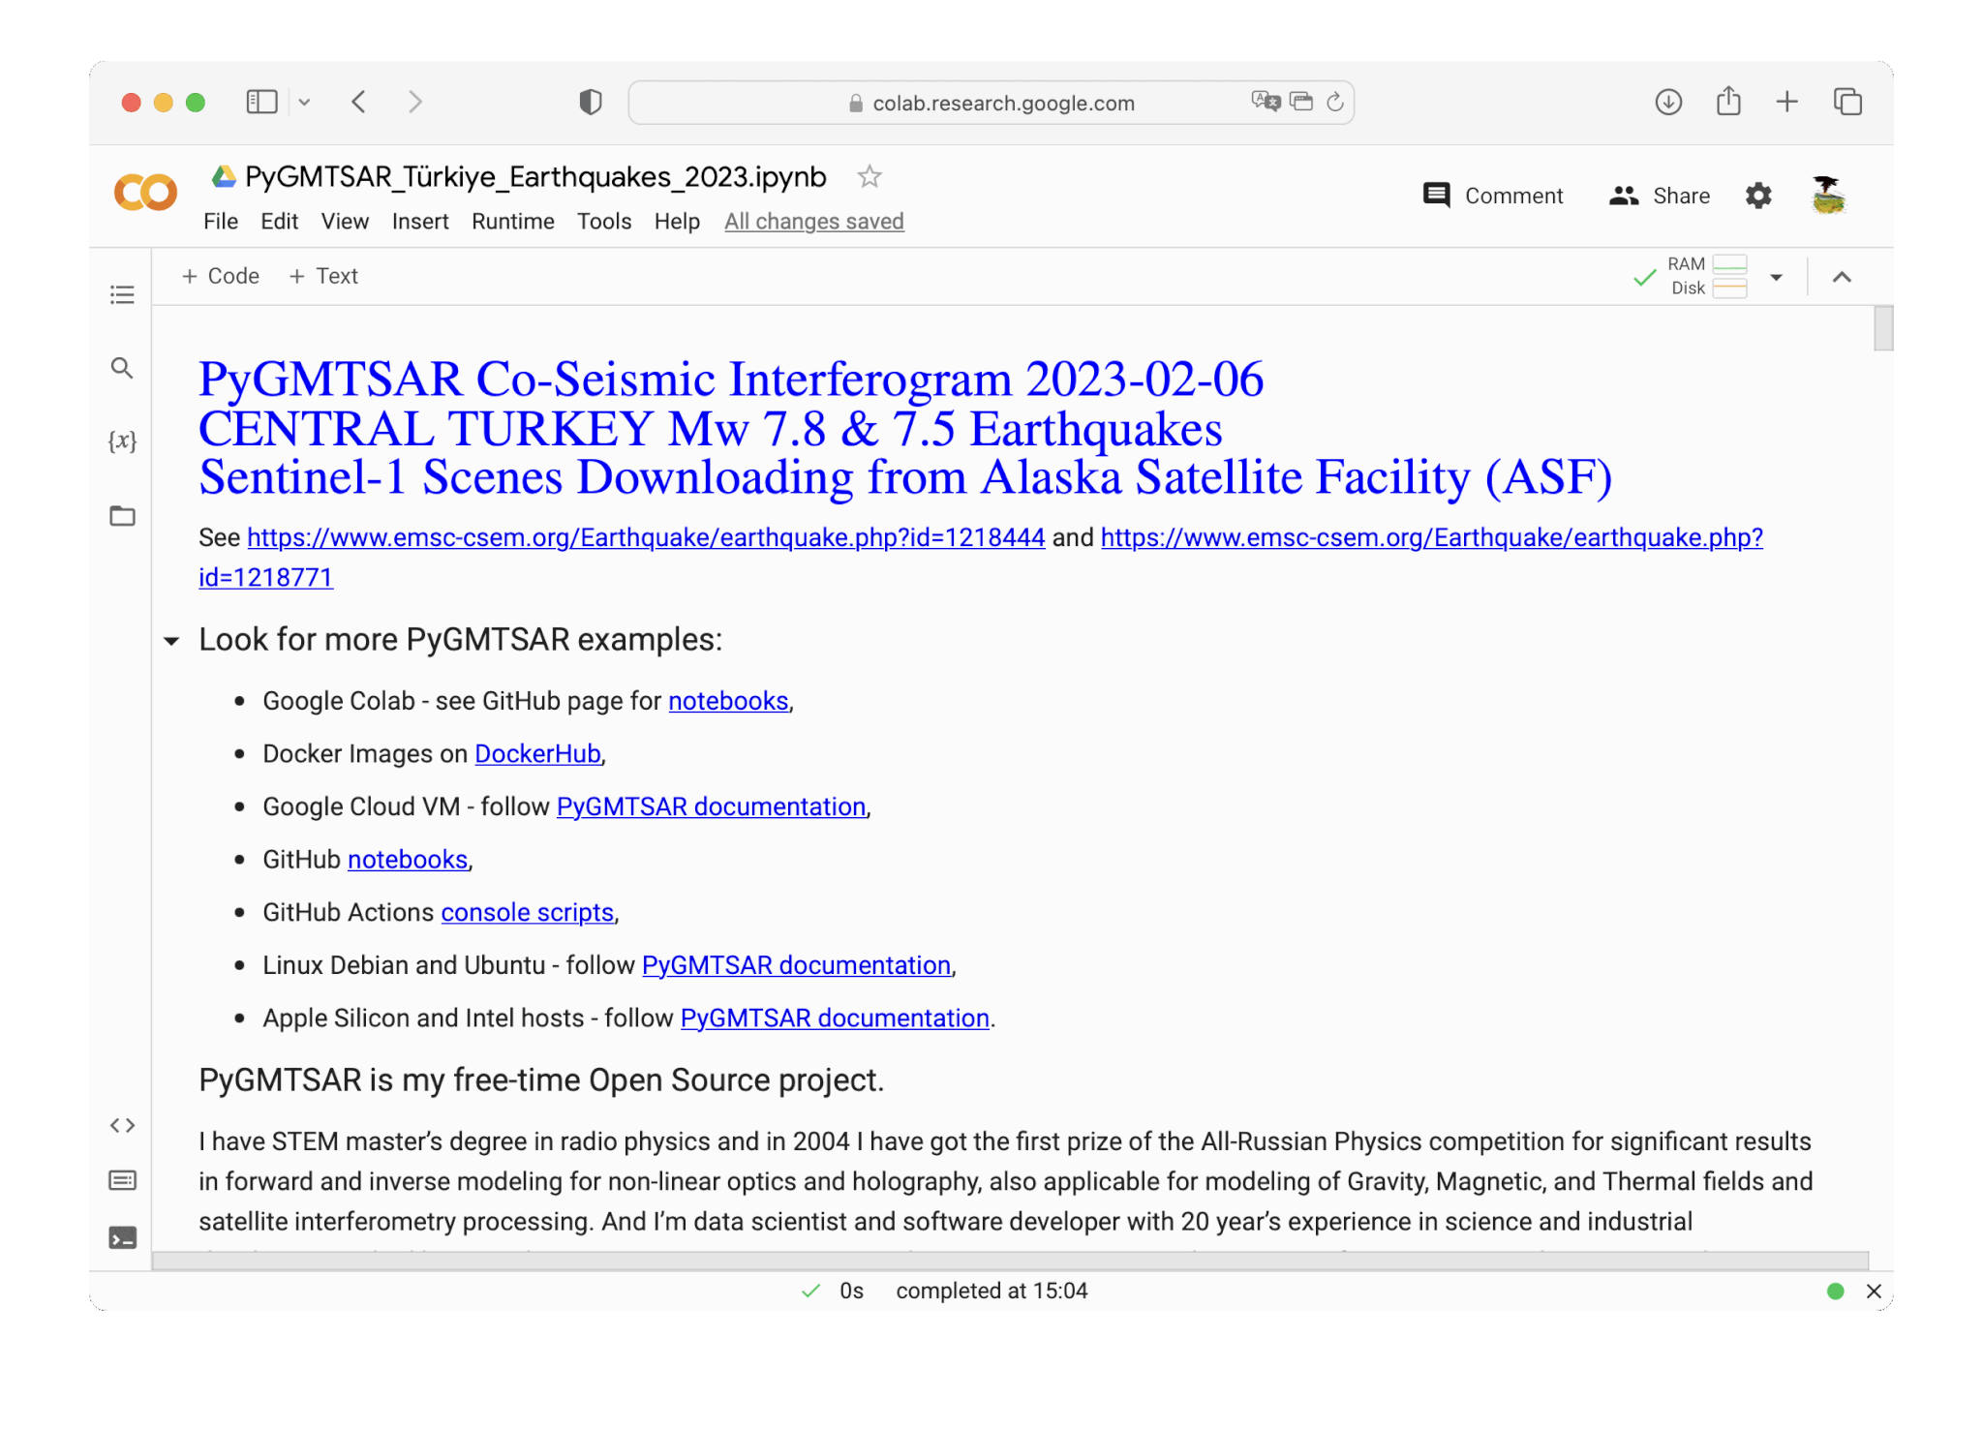Open notebook settings gear icon

pos(1758,196)
